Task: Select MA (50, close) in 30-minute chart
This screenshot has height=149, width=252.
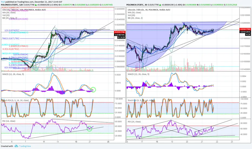Action: [x=134, y=12]
